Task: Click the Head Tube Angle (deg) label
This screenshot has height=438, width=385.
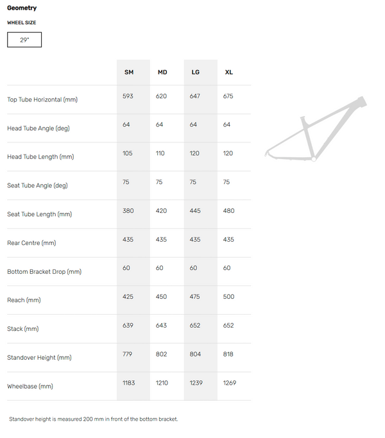Action: pyautogui.click(x=38, y=128)
